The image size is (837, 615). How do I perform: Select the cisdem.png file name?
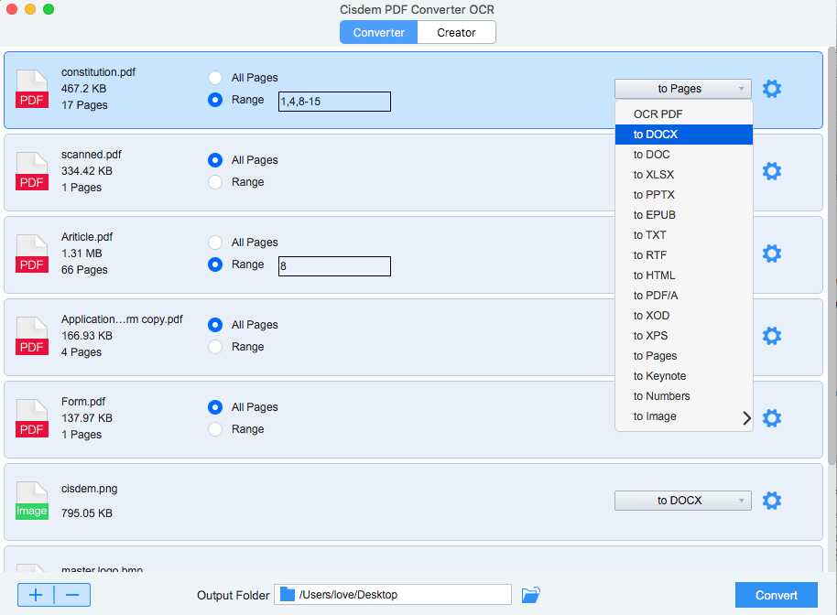(89, 489)
